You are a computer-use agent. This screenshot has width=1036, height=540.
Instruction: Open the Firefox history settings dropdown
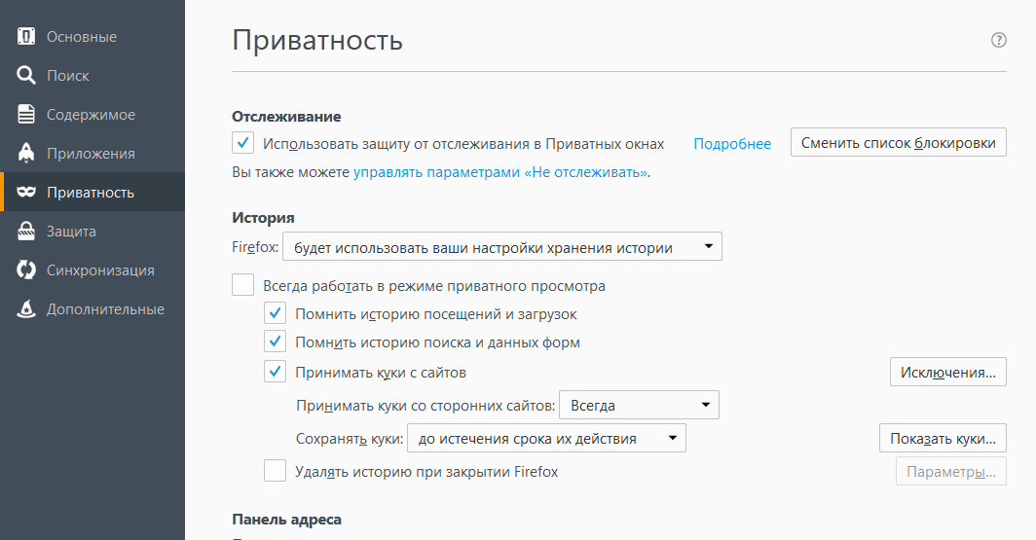point(502,247)
